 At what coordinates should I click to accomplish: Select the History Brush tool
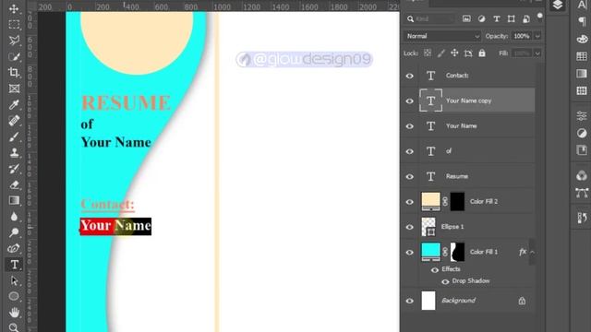pos(14,169)
